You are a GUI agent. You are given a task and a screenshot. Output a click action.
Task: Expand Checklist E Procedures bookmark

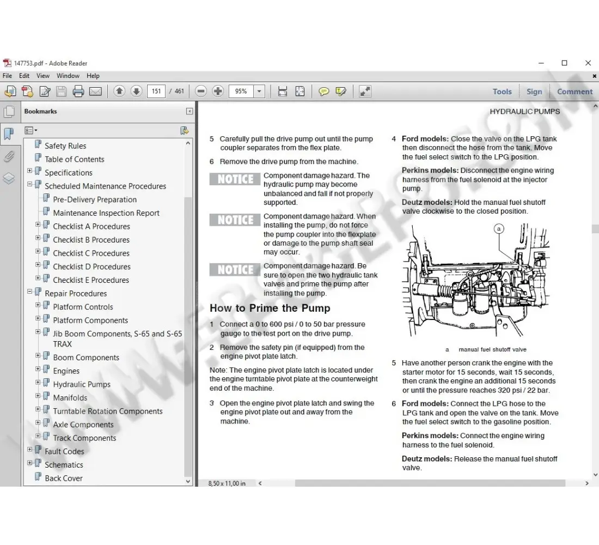(x=38, y=278)
